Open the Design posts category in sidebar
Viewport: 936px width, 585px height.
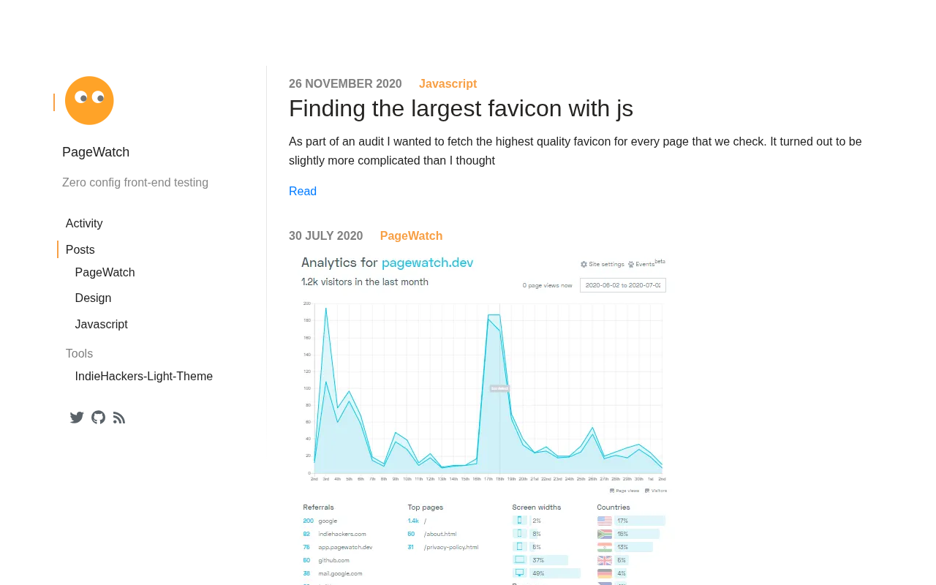[93, 298]
